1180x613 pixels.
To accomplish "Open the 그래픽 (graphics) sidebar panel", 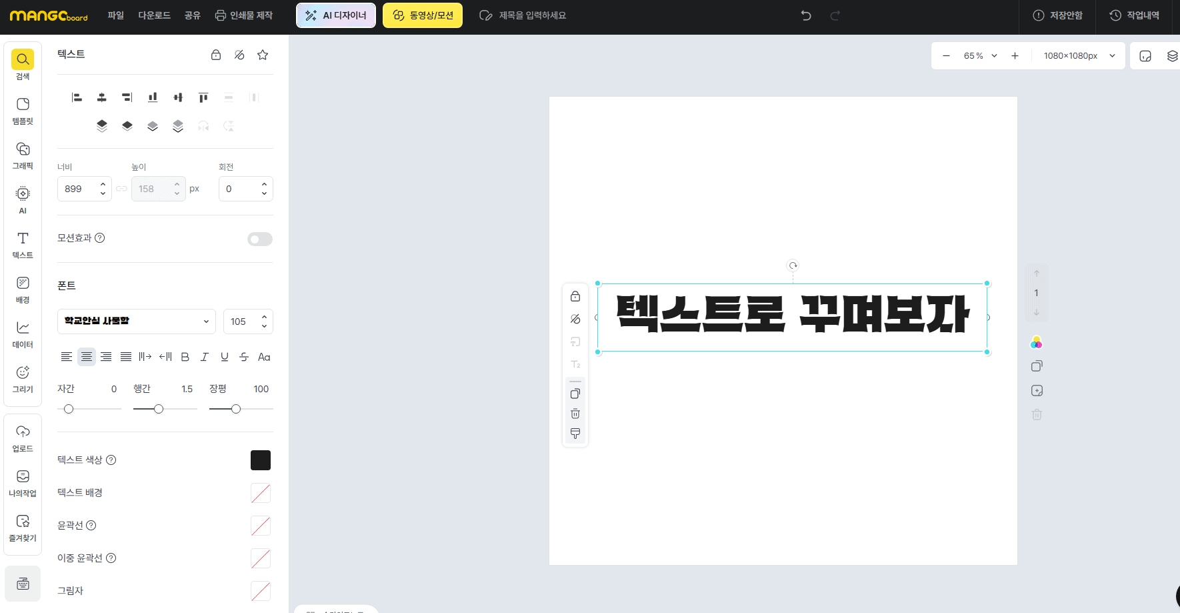I will [x=23, y=155].
